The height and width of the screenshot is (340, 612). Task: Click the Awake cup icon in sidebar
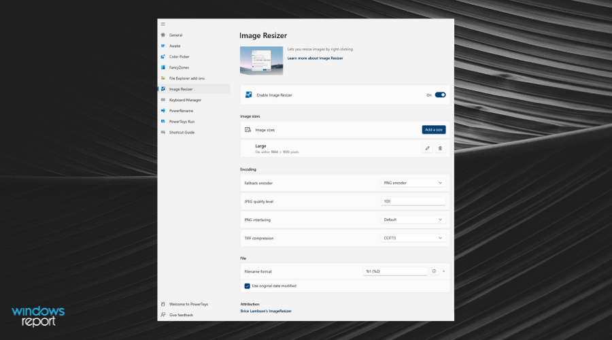[x=163, y=46]
